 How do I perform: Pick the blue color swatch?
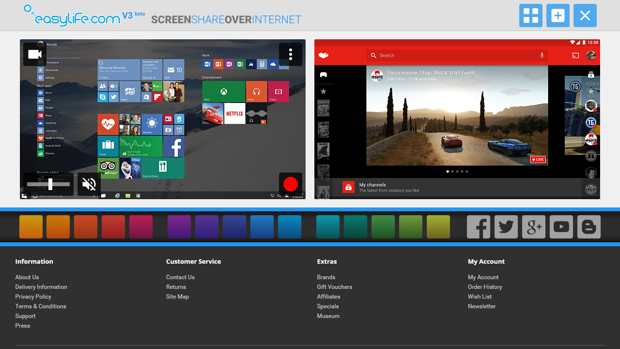(x=262, y=227)
